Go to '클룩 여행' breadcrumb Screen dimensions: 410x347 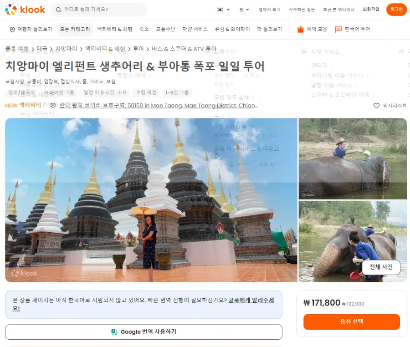17,49
